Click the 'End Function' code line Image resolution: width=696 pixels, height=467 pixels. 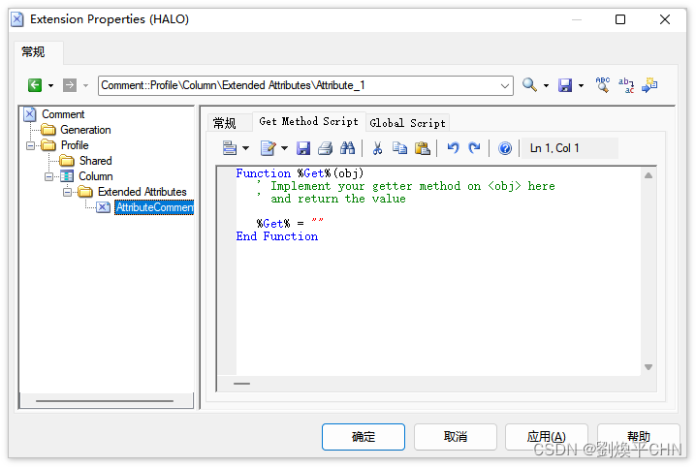(x=277, y=236)
